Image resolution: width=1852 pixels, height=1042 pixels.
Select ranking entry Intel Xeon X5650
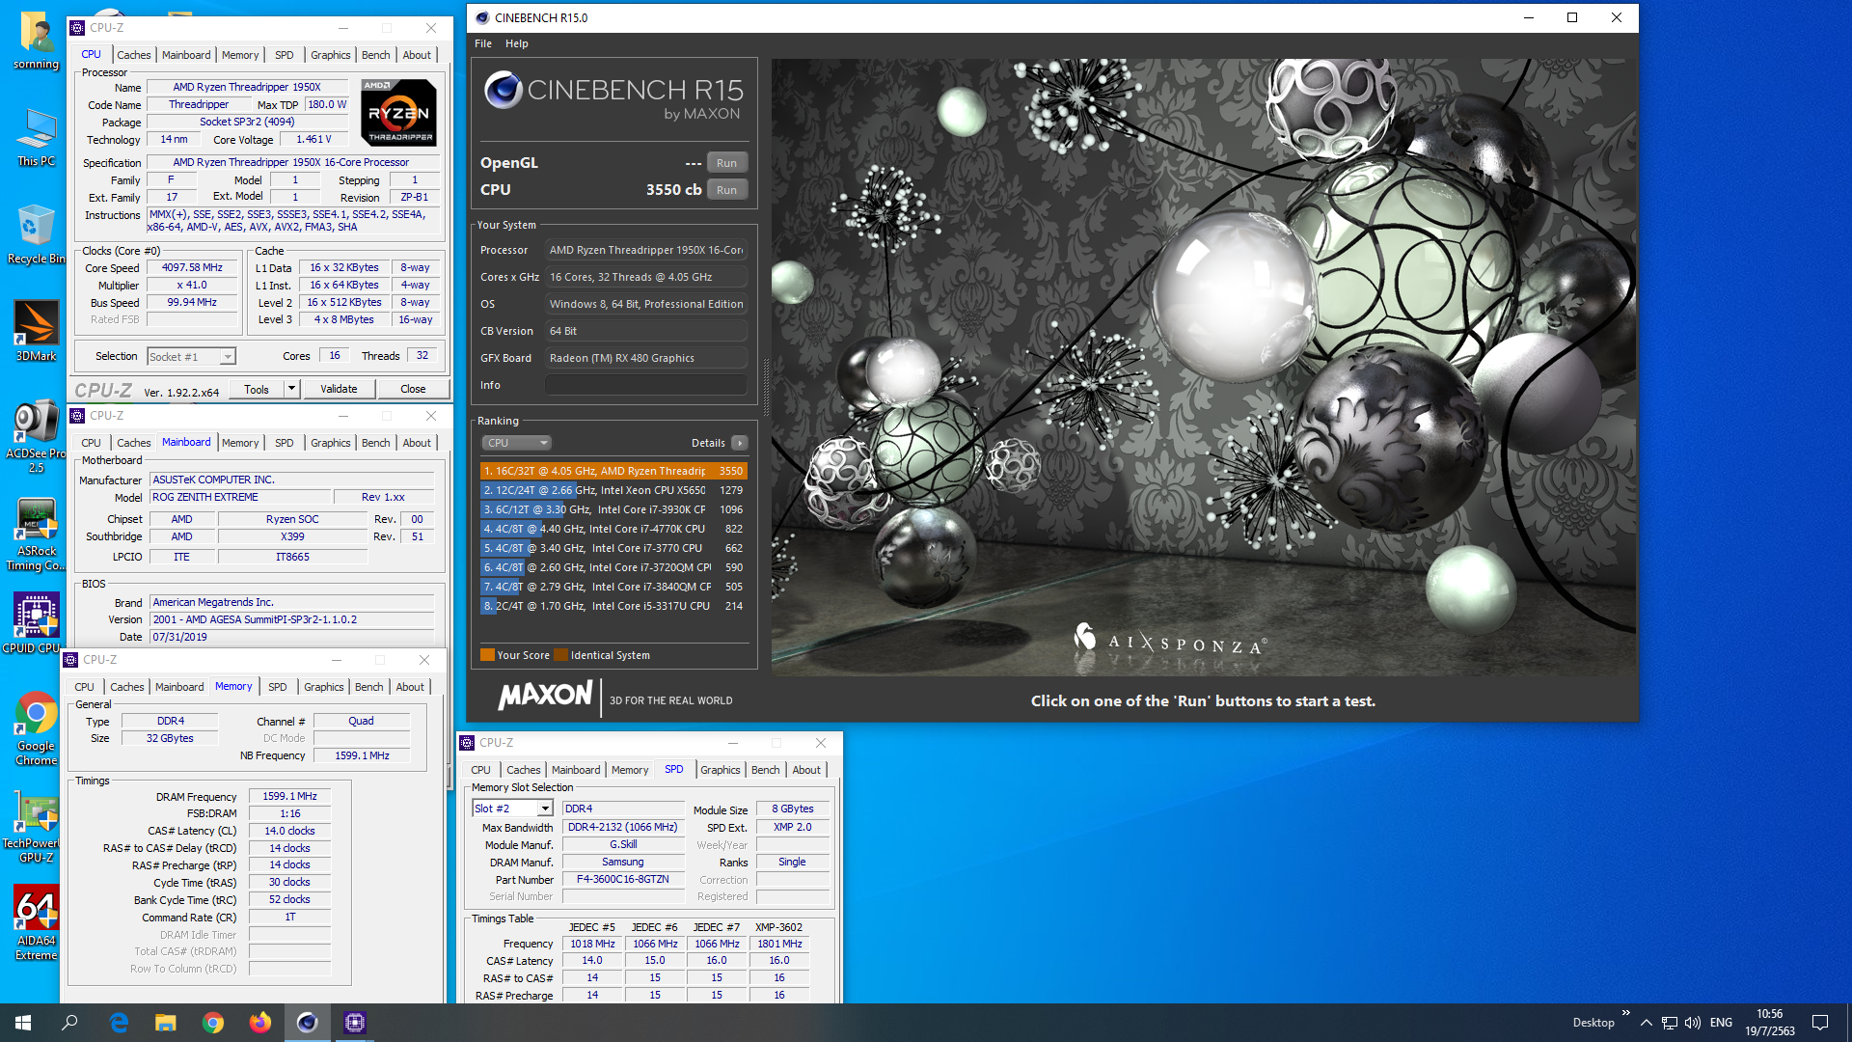point(613,490)
